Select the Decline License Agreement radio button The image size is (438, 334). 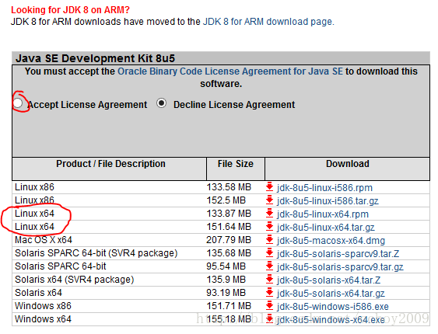pos(162,103)
